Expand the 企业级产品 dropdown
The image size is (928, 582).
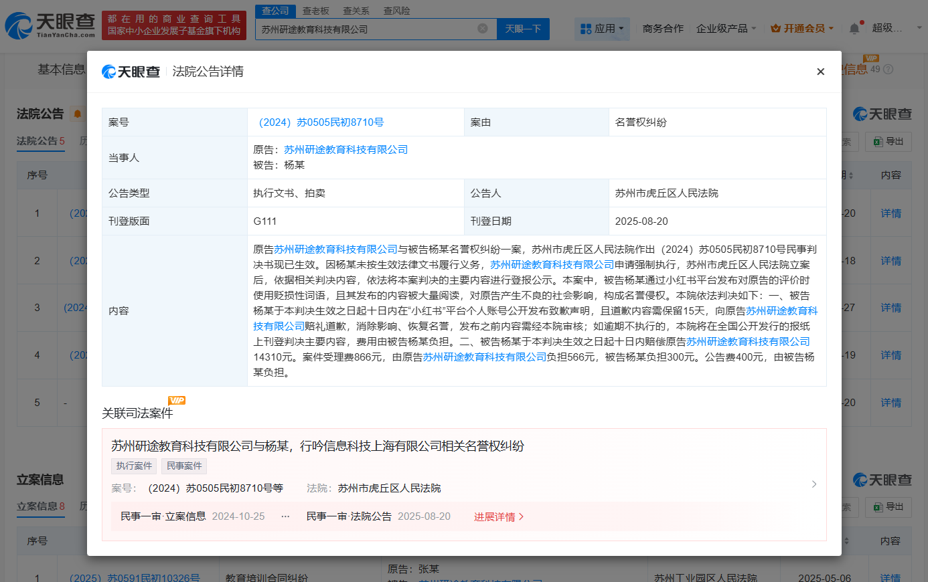coord(726,29)
